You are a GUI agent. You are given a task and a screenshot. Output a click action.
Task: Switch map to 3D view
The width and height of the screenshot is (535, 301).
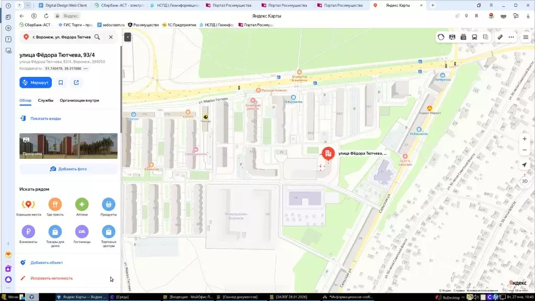point(525,181)
